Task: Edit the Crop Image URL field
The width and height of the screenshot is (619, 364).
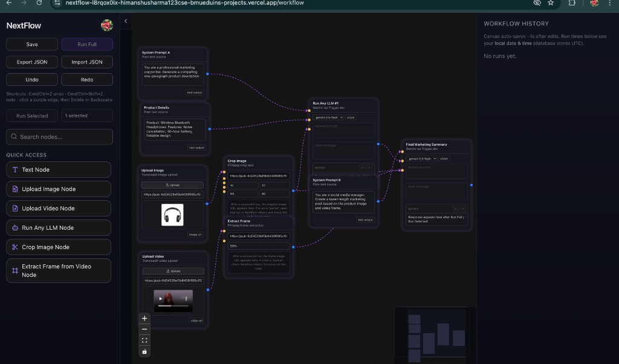Action: (x=259, y=176)
